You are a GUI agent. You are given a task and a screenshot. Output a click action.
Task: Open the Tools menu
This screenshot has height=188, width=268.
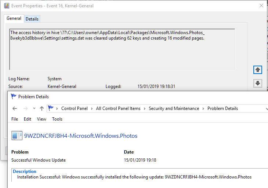pyautogui.click(x=57, y=119)
